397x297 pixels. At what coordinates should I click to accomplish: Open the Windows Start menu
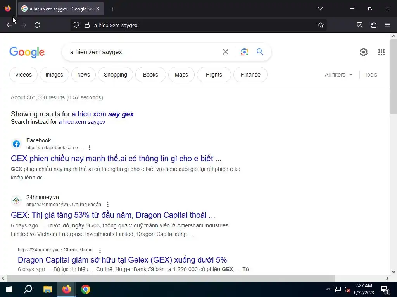pyautogui.click(x=9, y=289)
